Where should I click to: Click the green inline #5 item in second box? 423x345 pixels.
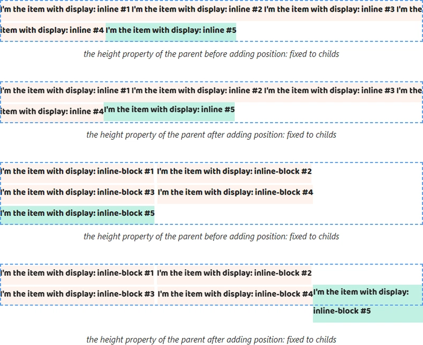[x=169, y=112]
